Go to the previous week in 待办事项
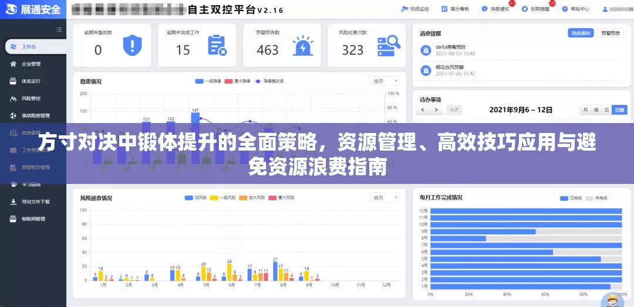 (x=423, y=110)
